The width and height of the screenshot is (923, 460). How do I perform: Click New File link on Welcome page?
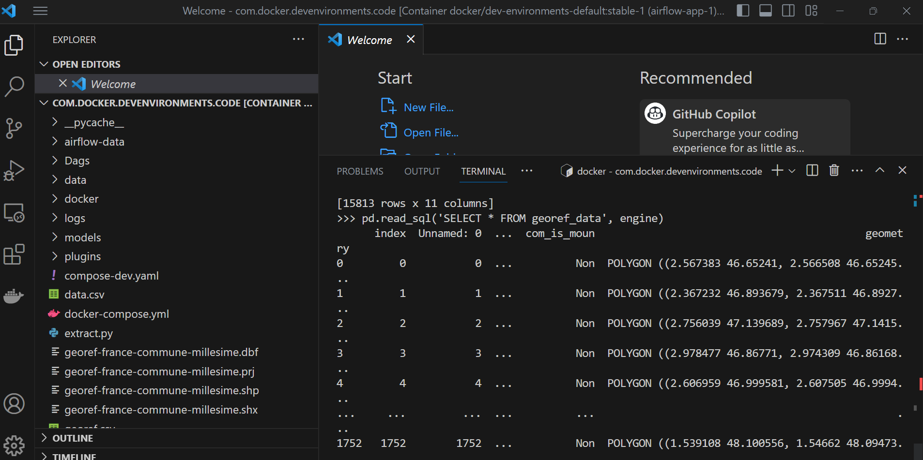[x=417, y=107]
